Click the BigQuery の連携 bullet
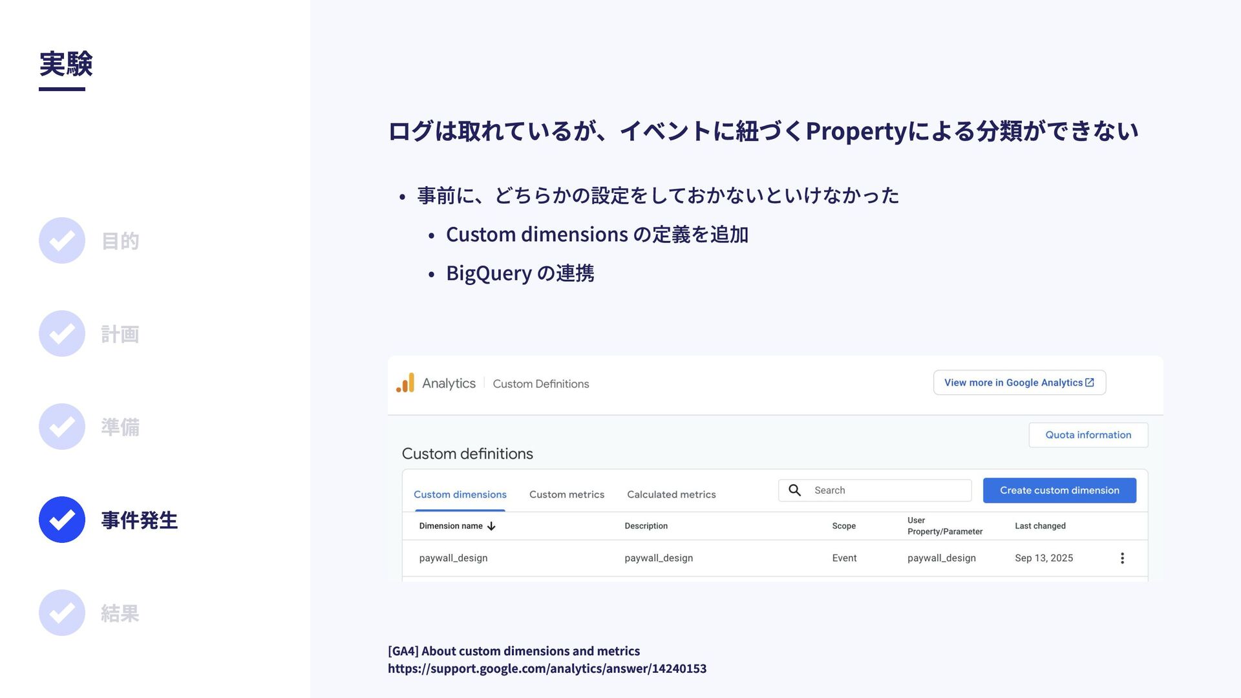This screenshot has height=698, width=1241. (x=520, y=273)
